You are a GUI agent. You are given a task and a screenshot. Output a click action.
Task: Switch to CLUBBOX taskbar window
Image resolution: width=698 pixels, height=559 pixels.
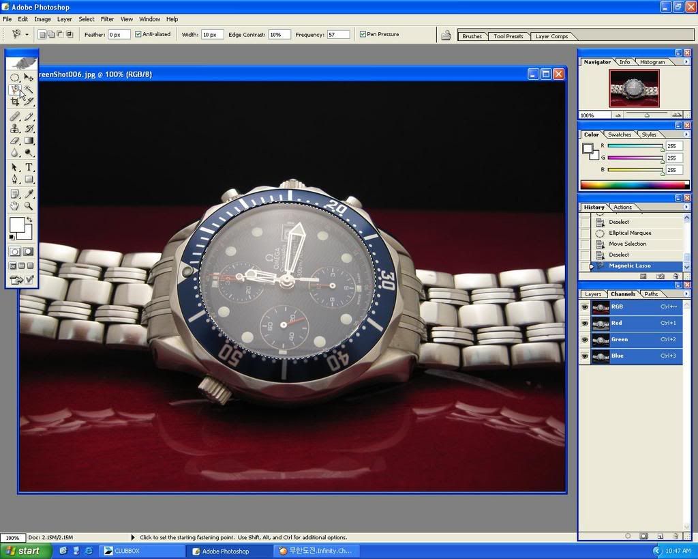(140, 551)
